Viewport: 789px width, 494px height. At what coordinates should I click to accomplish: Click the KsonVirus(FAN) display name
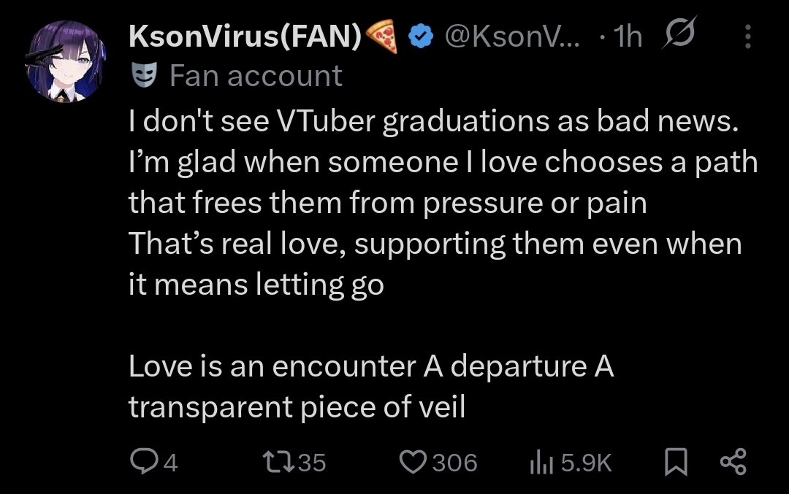(x=245, y=36)
